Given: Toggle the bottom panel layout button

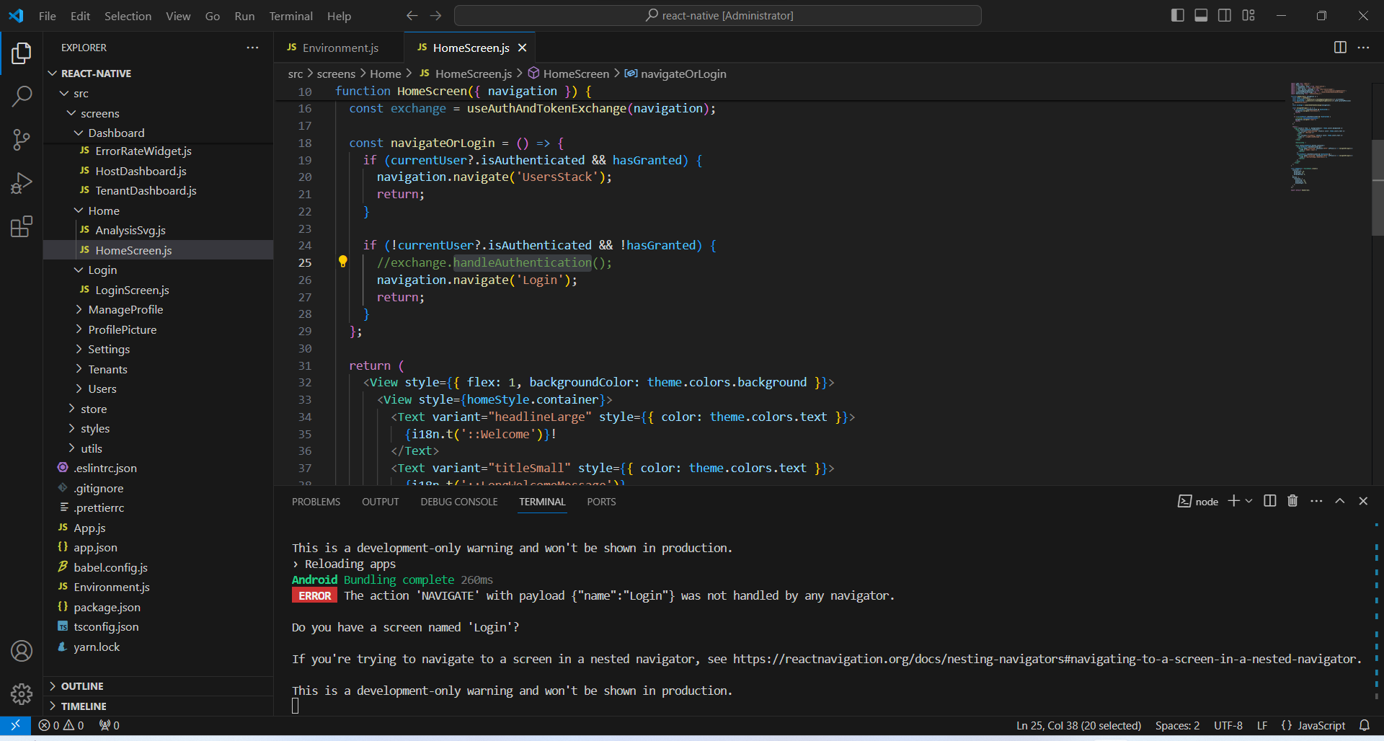Looking at the screenshot, I should [1201, 16].
